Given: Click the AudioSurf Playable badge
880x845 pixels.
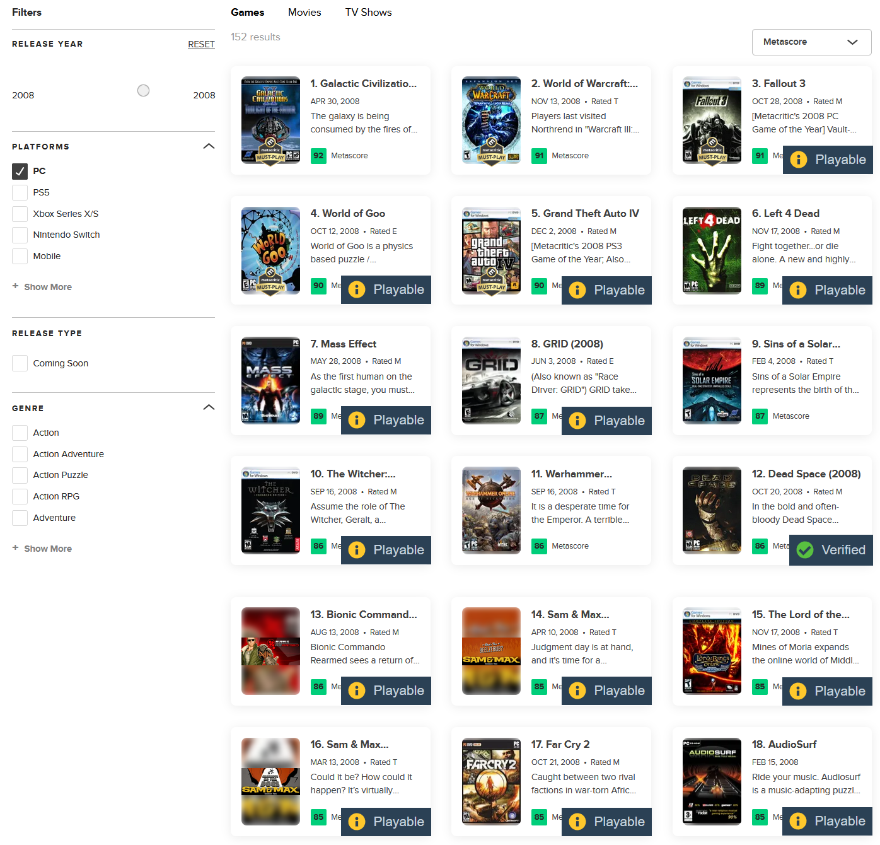Looking at the screenshot, I should [x=827, y=821].
